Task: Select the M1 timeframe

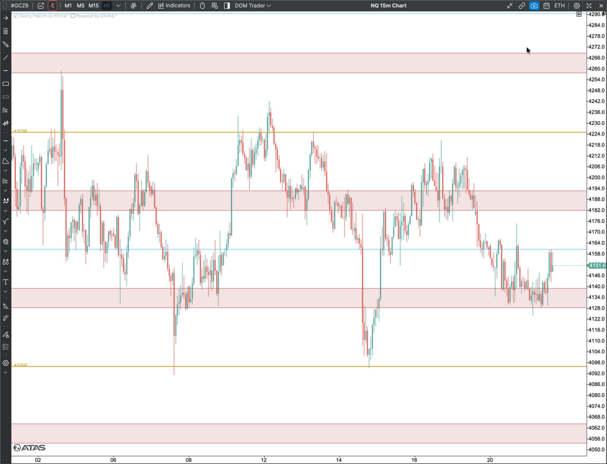Action: 68,6
